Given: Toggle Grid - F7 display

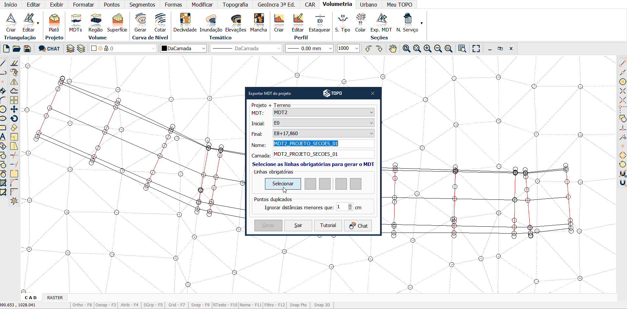Looking at the screenshot, I should [176, 305].
